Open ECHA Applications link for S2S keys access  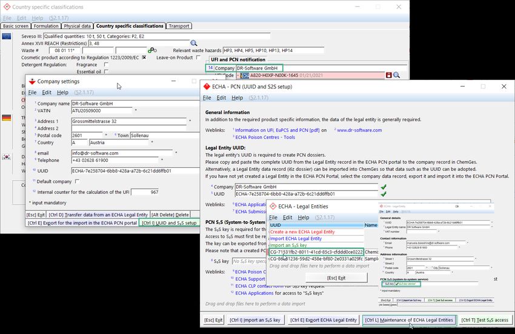coord(254,293)
